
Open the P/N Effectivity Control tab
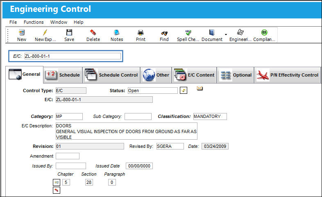point(287,75)
